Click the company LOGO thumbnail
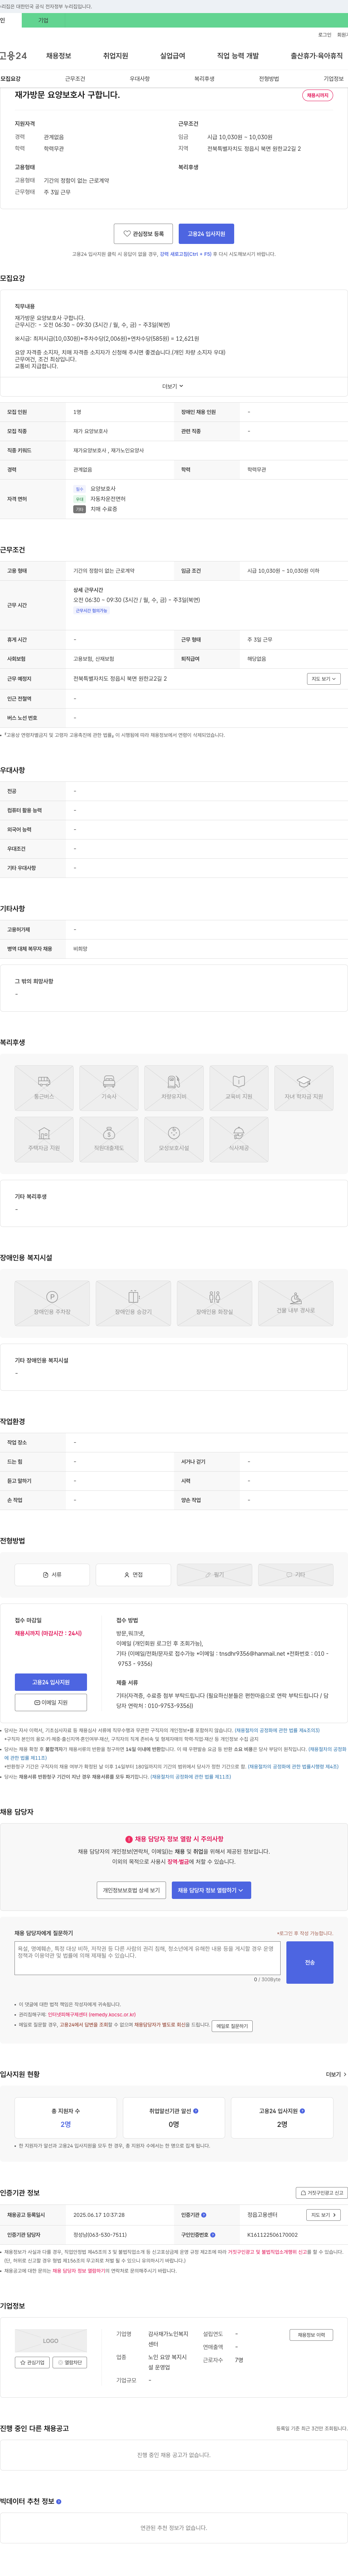The image size is (348, 2576). click(x=51, y=2341)
